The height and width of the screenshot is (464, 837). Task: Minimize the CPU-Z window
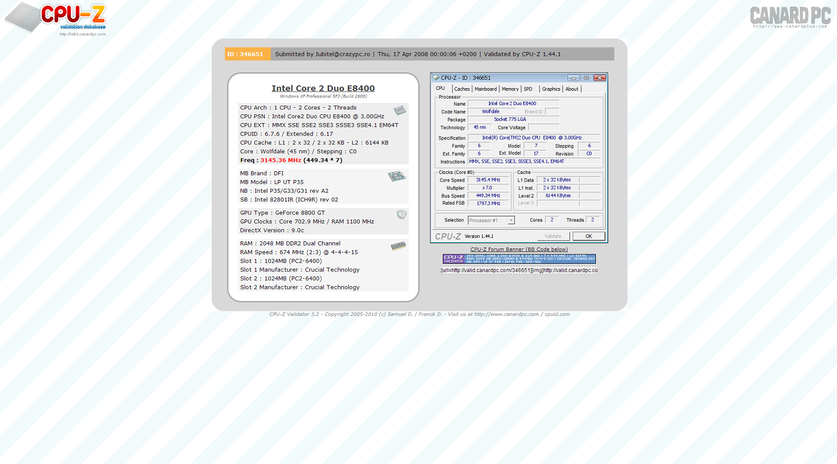573,78
